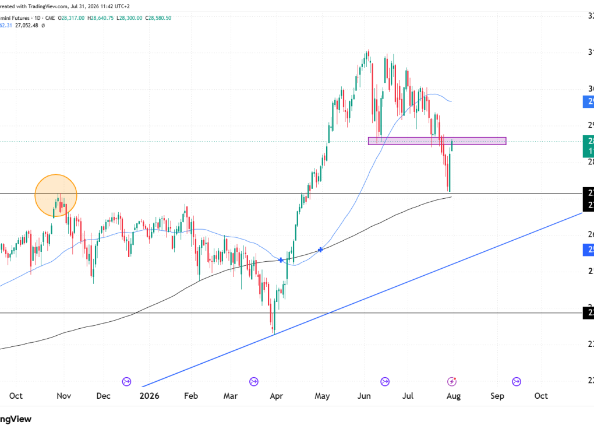Click the TradingView.com creation timestamp text

65,6
